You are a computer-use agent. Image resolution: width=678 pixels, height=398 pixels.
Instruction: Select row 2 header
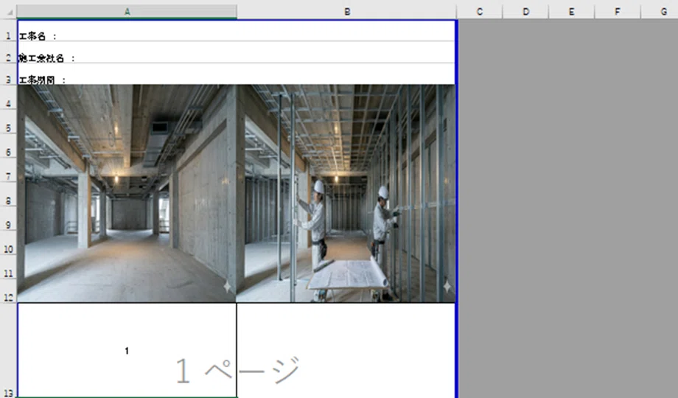point(8,53)
